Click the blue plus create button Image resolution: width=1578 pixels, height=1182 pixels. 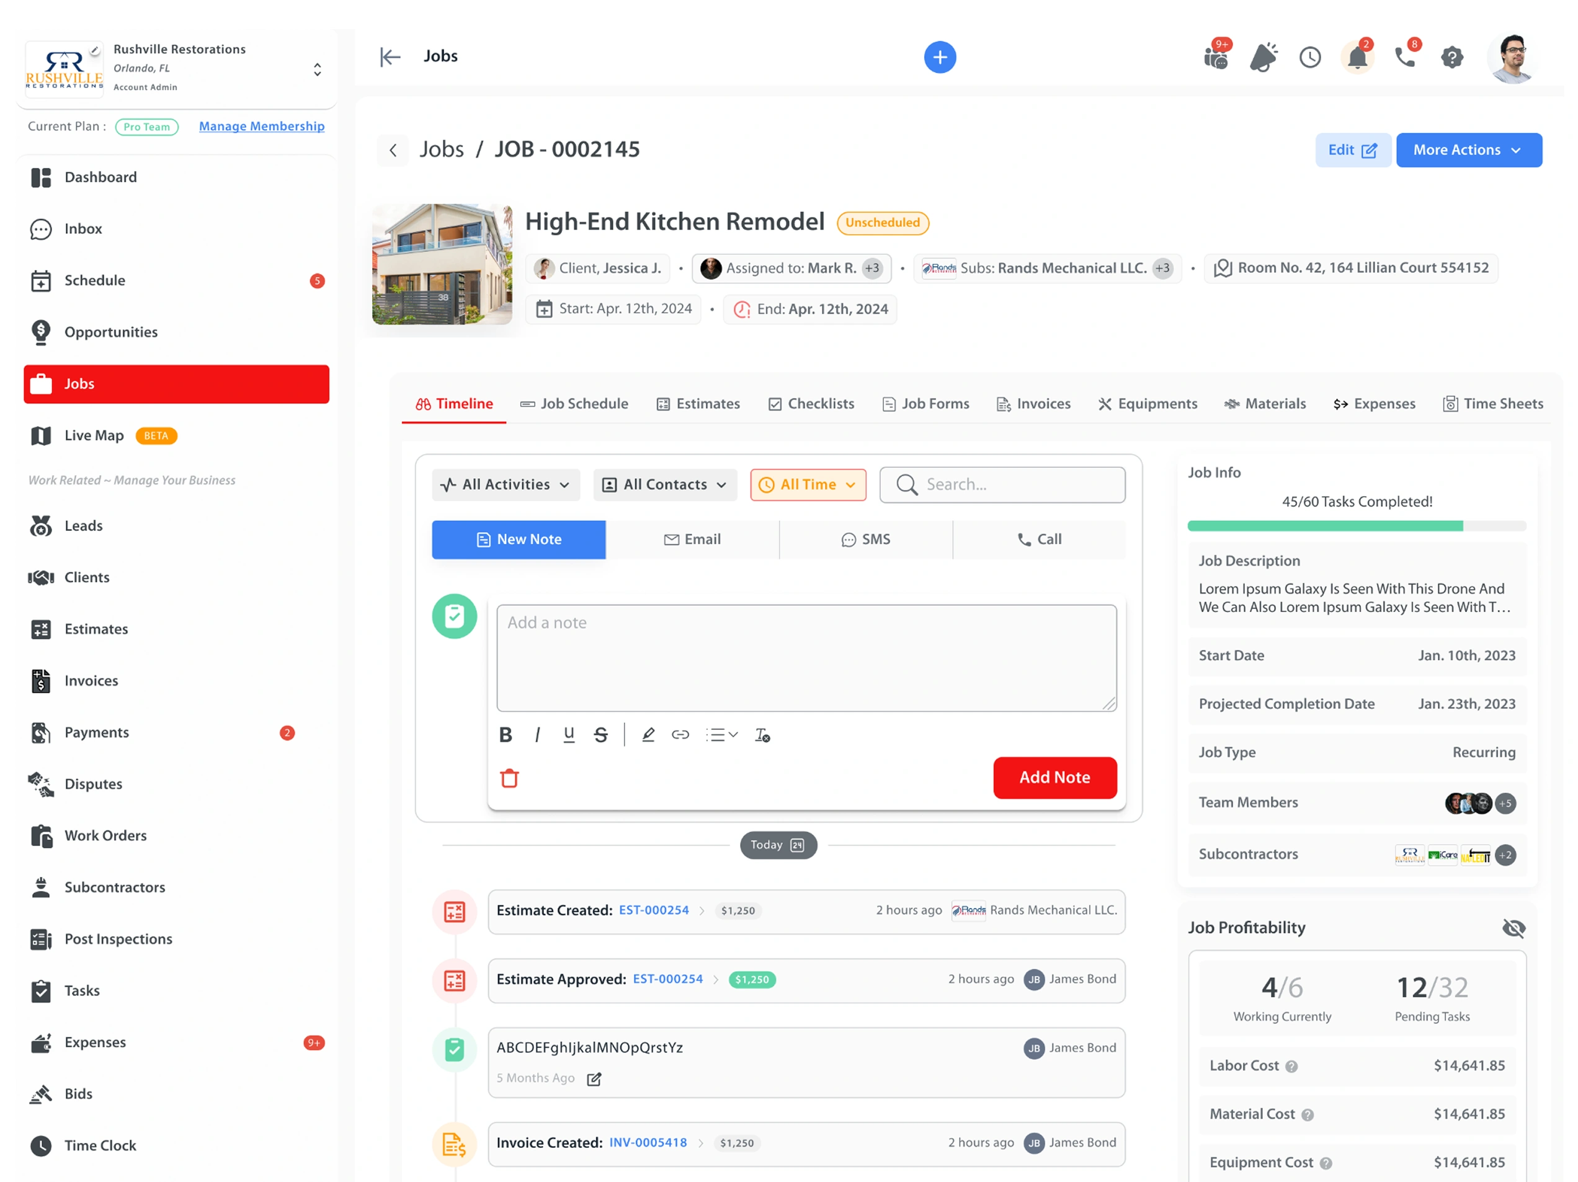[940, 57]
